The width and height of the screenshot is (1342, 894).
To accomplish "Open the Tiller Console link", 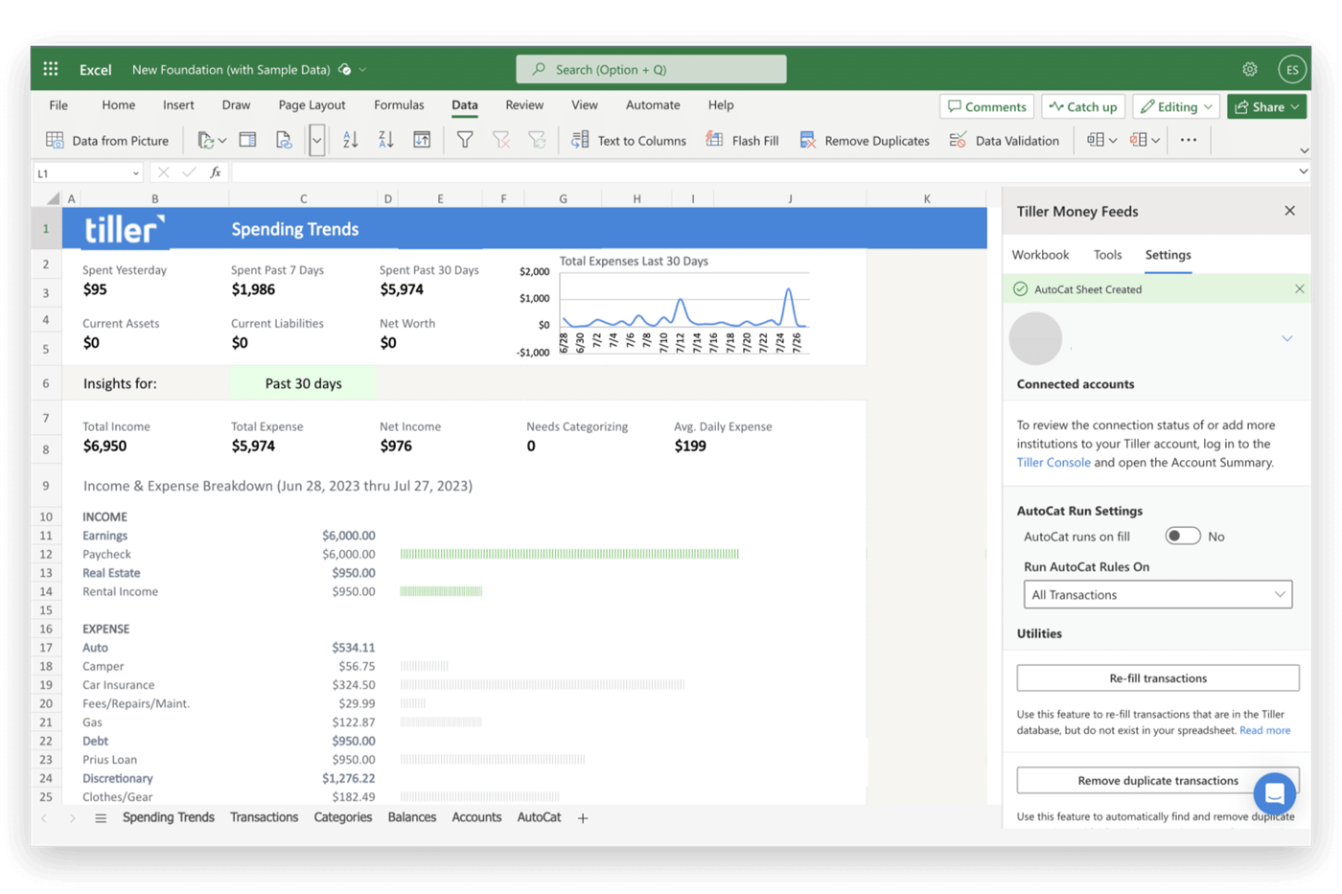I will point(1053,463).
